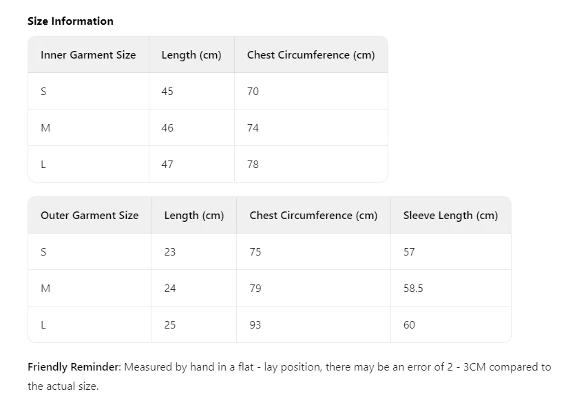Image resolution: width=577 pixels, height=405 pixels.
Task: Click the outer garment chest value 79
Action: tap(255, 289)
